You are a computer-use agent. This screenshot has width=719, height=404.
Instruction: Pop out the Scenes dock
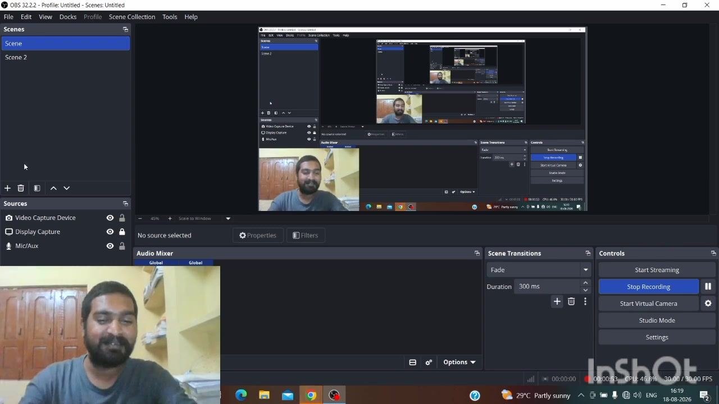coord(125,29)
